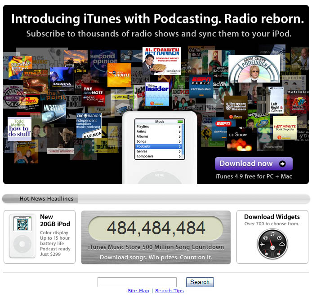Viewport: 312px width, 298px height.
Task: Select Podcasts in the iPod menu
Action: (159, 146)
